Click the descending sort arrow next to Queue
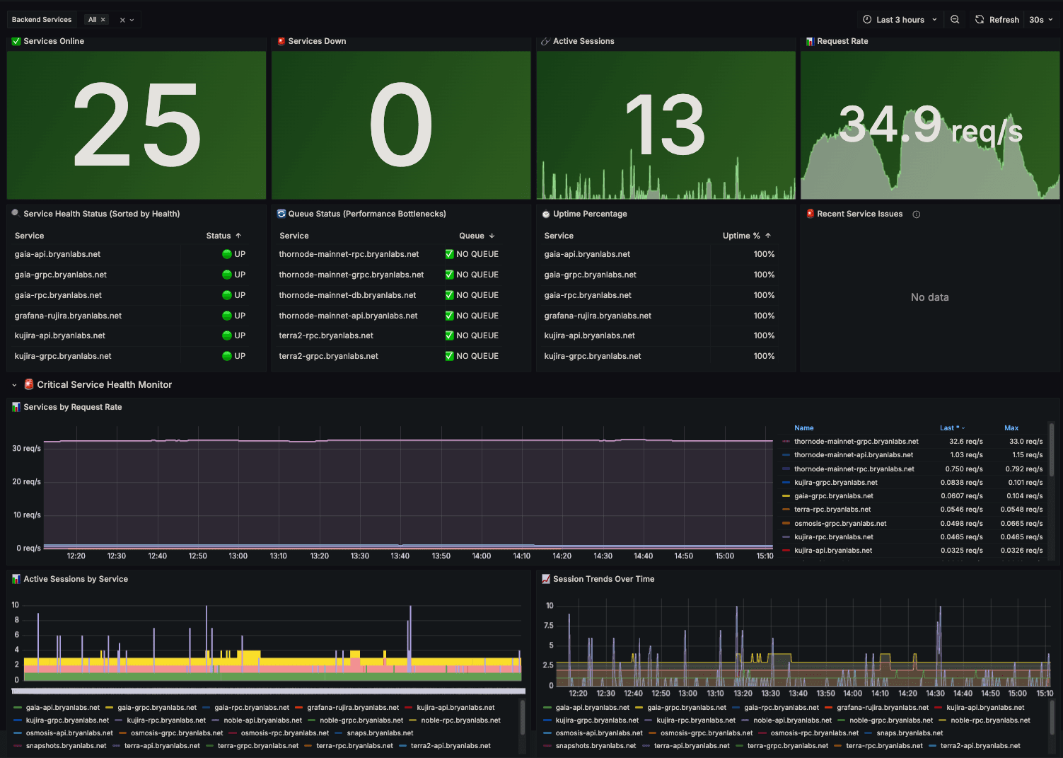 492,236
